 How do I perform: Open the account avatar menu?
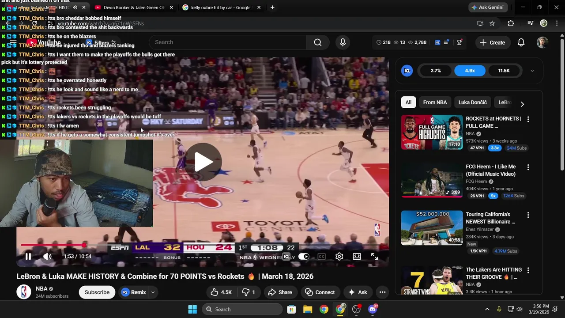[x=542, y=42]
